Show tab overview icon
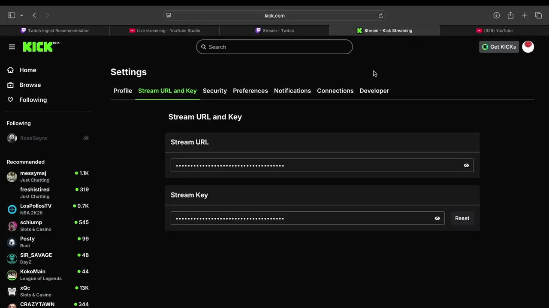The image size is (549, 308). 538,15
